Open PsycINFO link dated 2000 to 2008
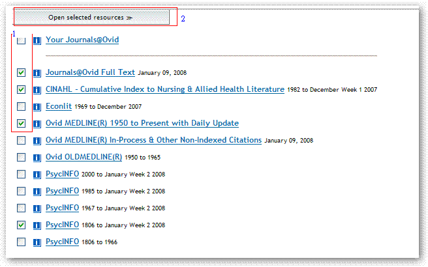The image size is (428, 267). coord(62,174)
